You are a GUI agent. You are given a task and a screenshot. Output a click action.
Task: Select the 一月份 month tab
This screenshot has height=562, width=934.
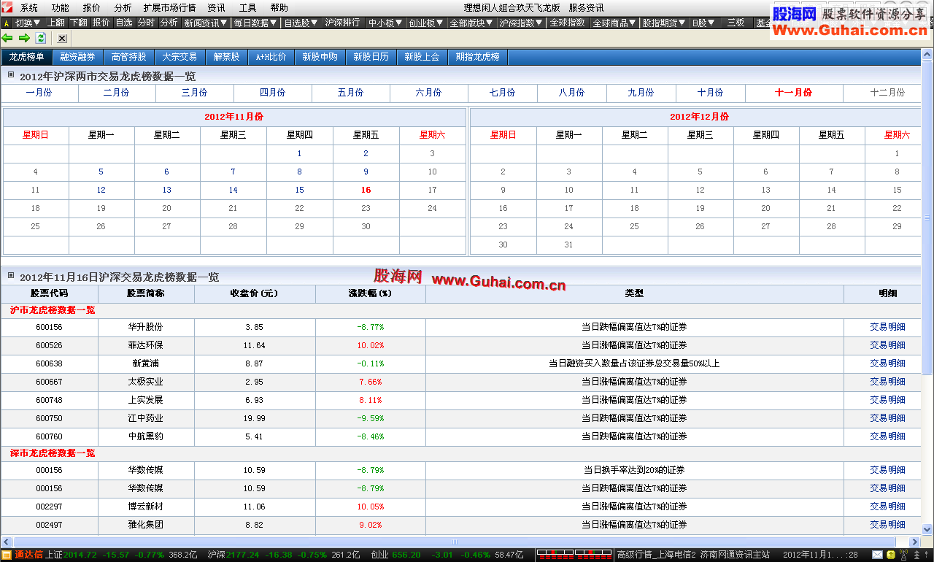tap(39, 93)
